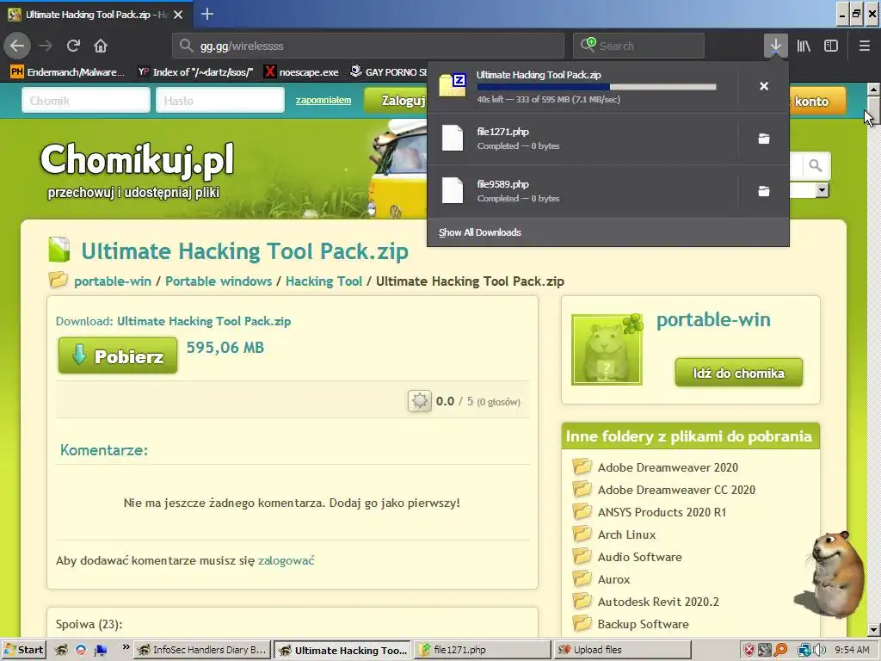This screenshot has height=661, width=881.
Task: Focus the Hasło password field
Action: click(x=220, y=101)
